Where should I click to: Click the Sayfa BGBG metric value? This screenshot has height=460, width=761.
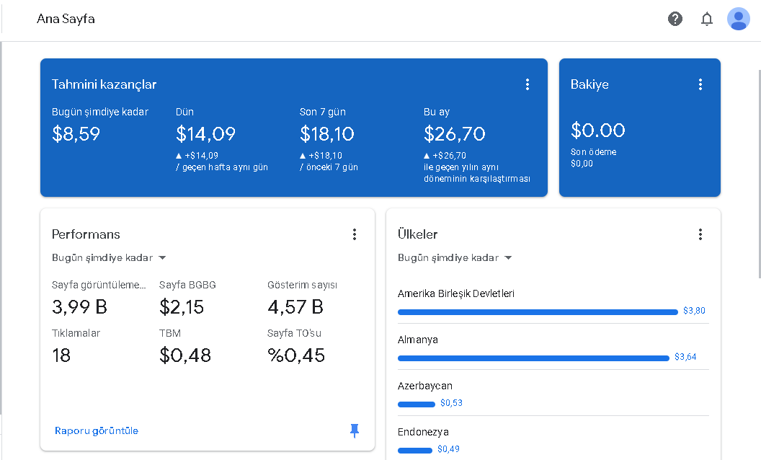(x=182, y=307)
